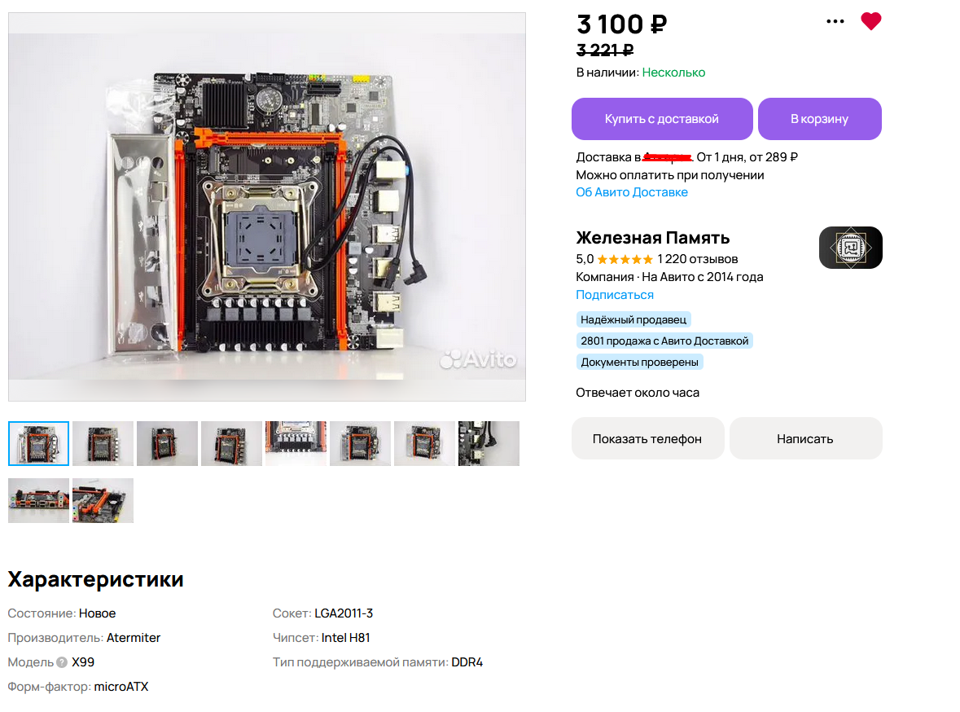Open Об Авито Доставке link

pyautogui.click(x=632, y=192)
